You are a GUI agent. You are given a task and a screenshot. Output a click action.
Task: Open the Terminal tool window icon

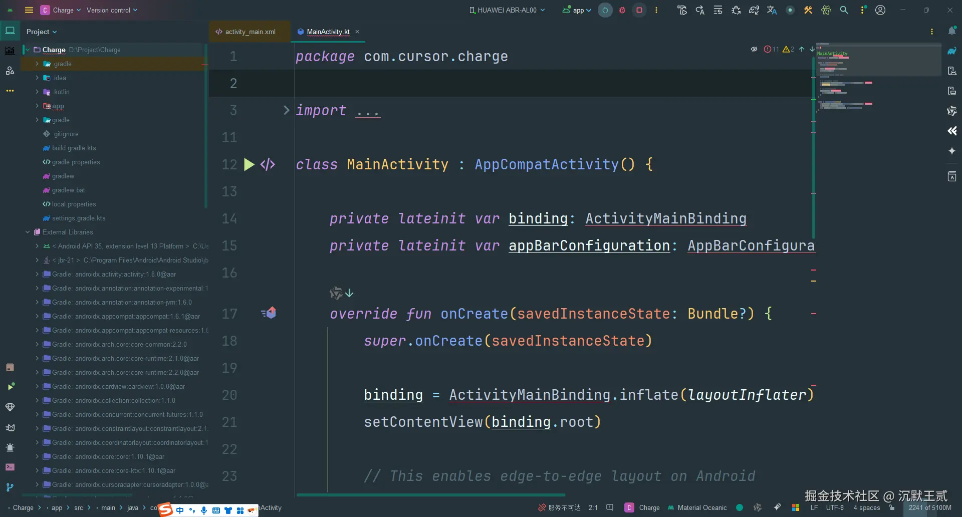pos(10,467)
